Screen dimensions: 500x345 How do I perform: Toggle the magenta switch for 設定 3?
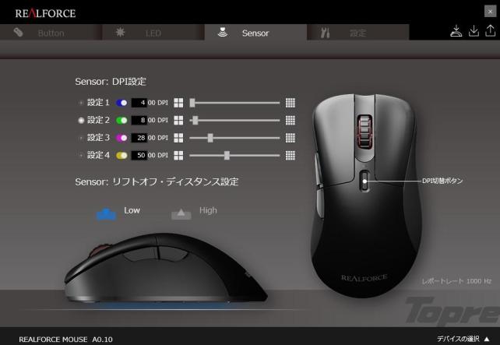pos(121,138)
